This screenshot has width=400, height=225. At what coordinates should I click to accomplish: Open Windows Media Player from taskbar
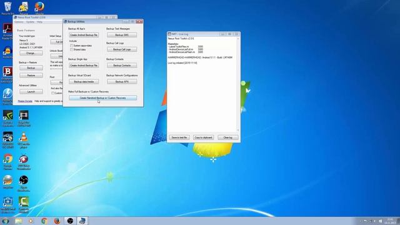point(31,221)
